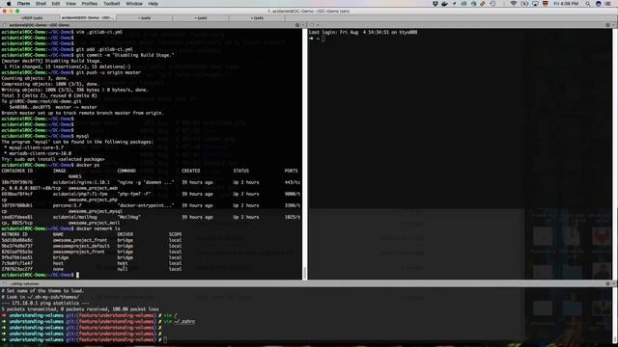Expand the left pane header dropdown arrow
Image resolution: width=618 pixels, height=347 pixels.
tap(302, 25)
